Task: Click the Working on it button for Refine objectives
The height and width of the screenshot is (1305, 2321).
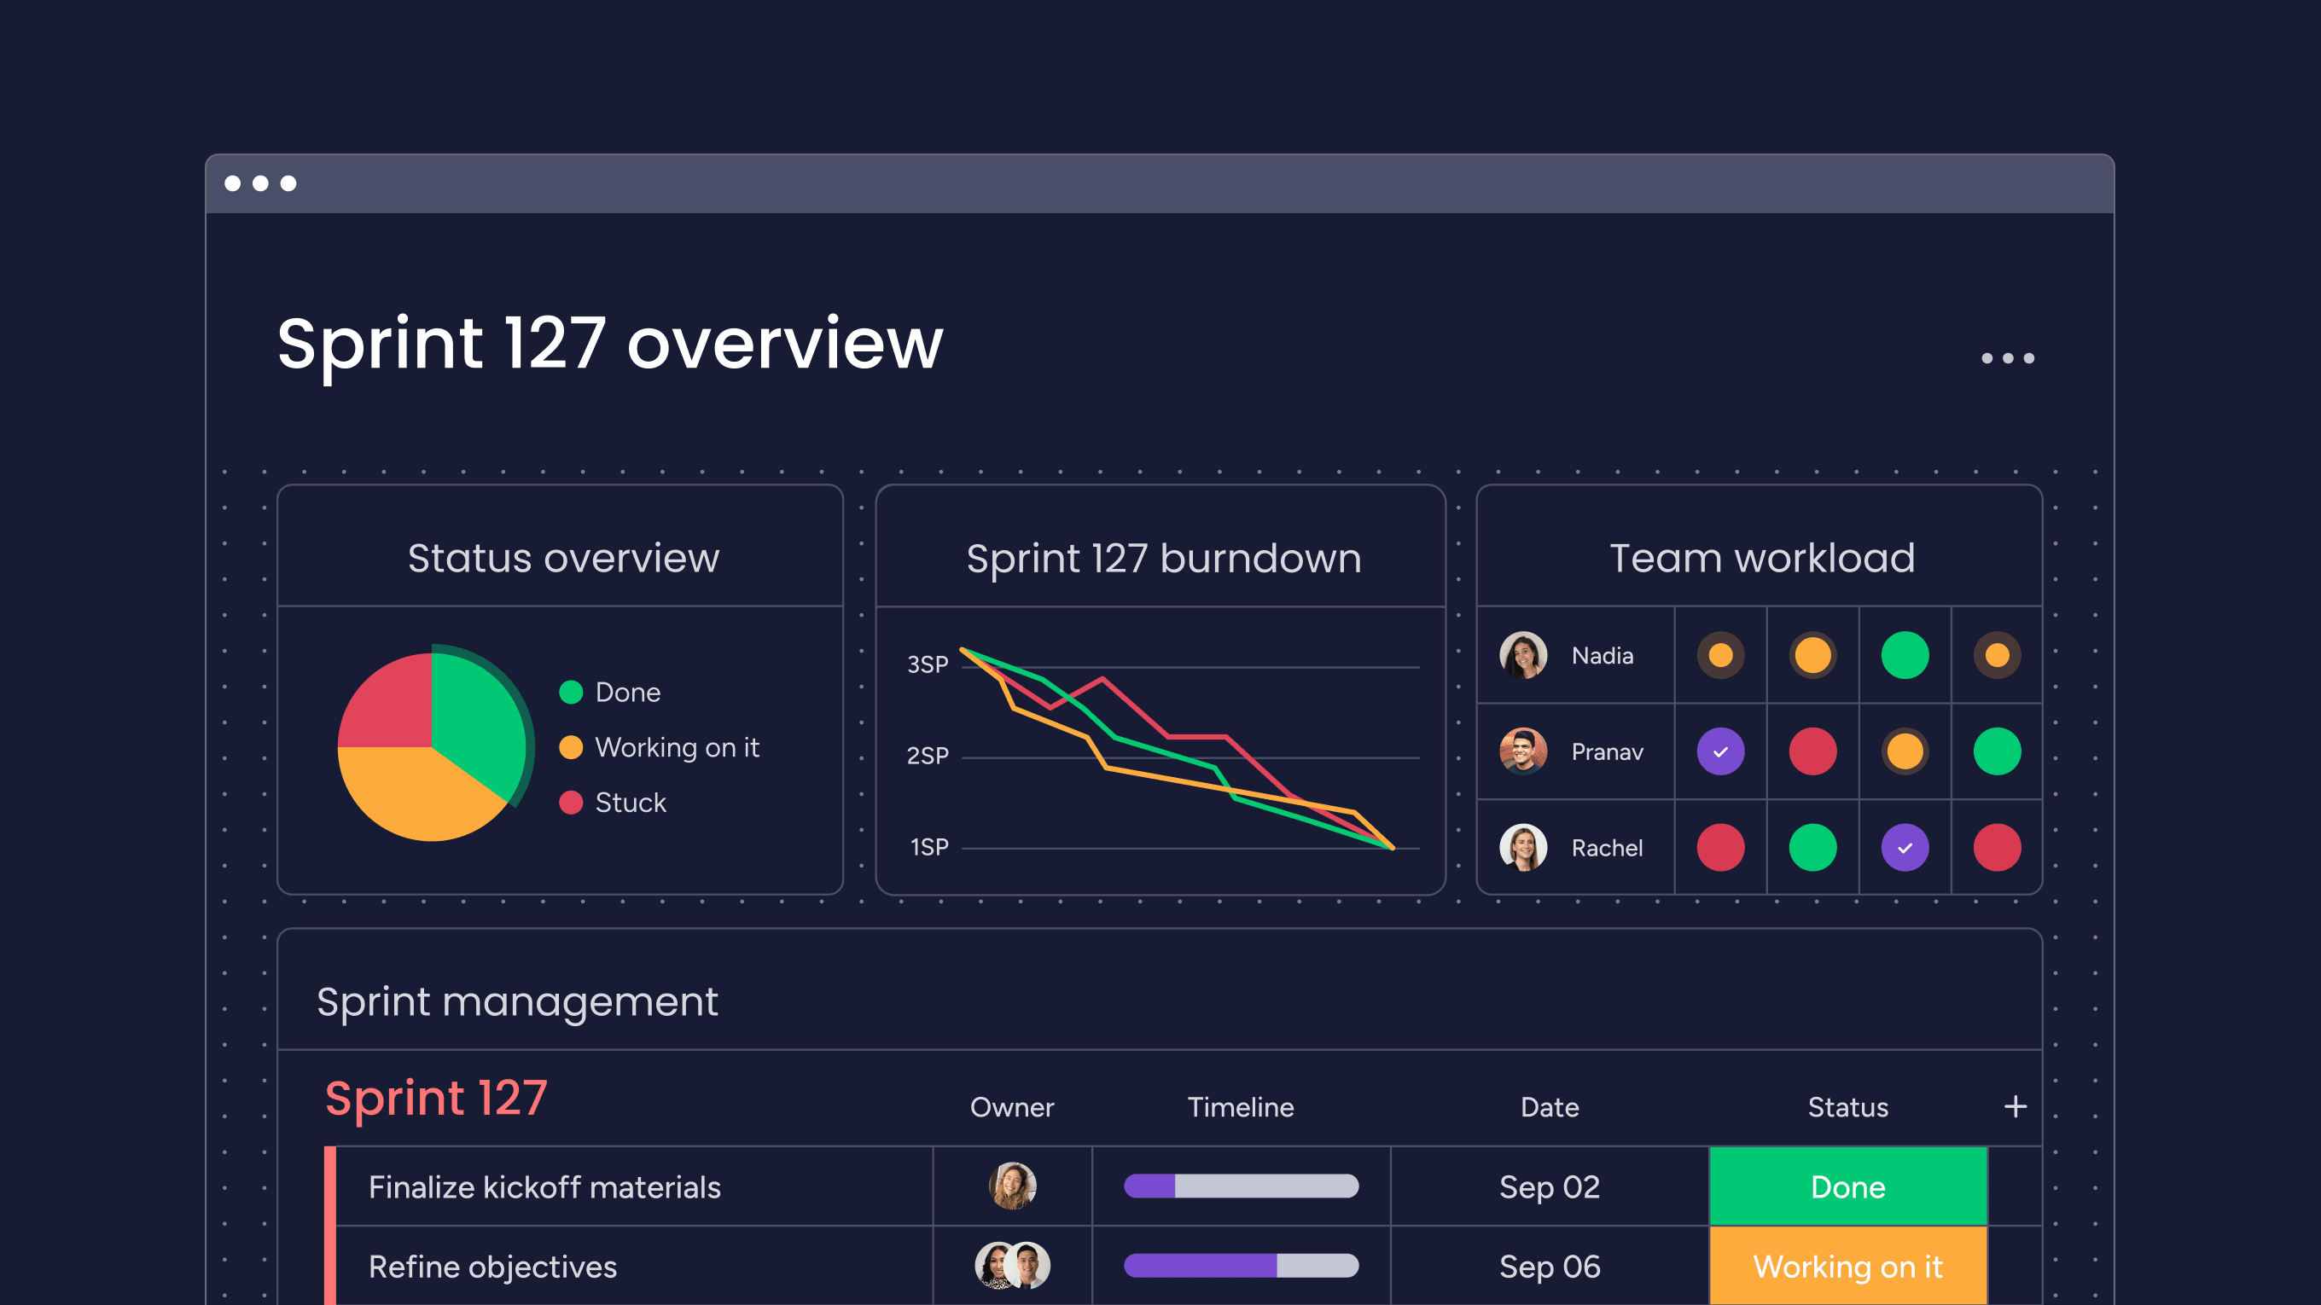Action: 1846,1268
